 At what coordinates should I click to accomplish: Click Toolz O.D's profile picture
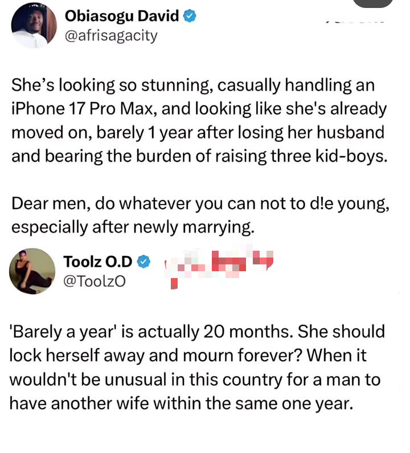pos(32,271)
